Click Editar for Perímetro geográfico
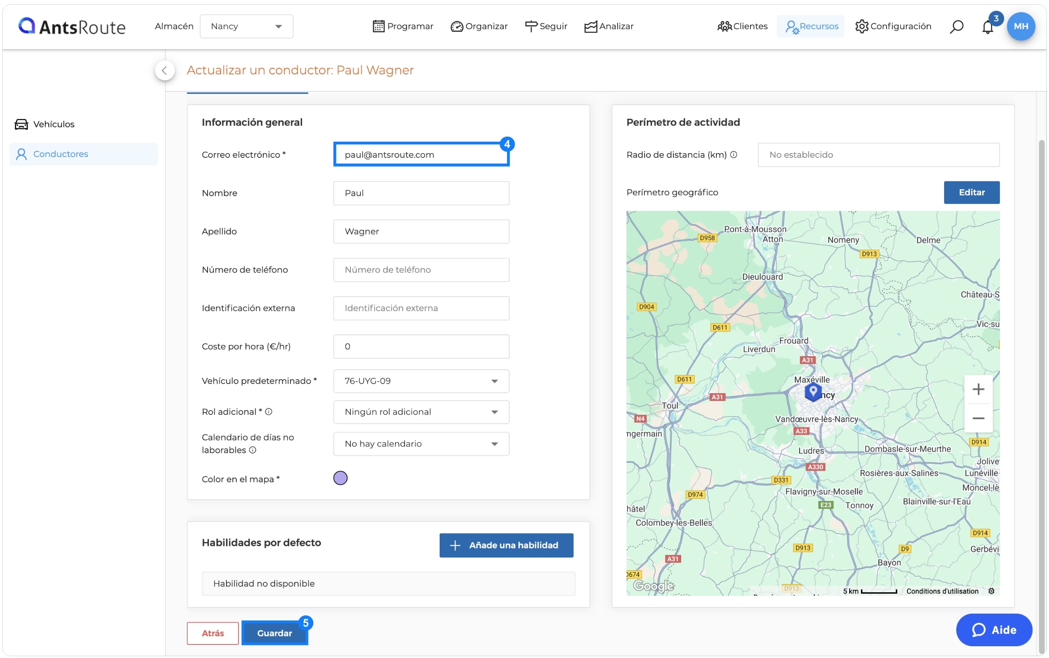The height and width of the screenshot is (658, 1049). coord(971,192)
